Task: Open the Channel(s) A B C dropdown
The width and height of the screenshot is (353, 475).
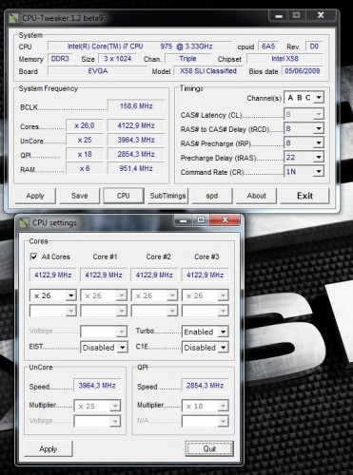Action: 304,98
